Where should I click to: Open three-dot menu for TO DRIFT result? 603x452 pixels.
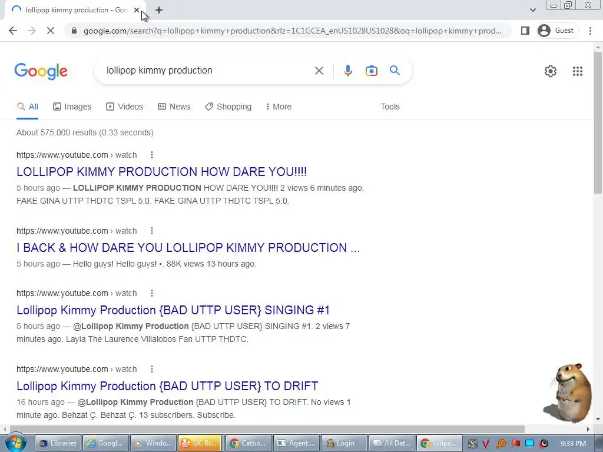click(x=152, y=369)
